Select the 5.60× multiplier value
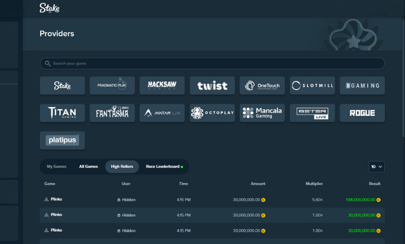Image resolution: width=405 pixels, height=244 pixels. (x=317, y=199)
